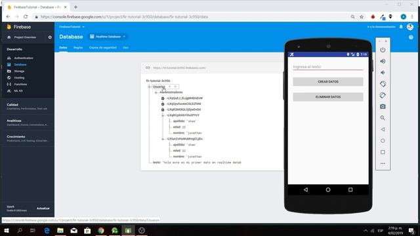Open the FirebaseTutorial project dropdown
This screenshot has height=236, width=420.
(72, 27)
